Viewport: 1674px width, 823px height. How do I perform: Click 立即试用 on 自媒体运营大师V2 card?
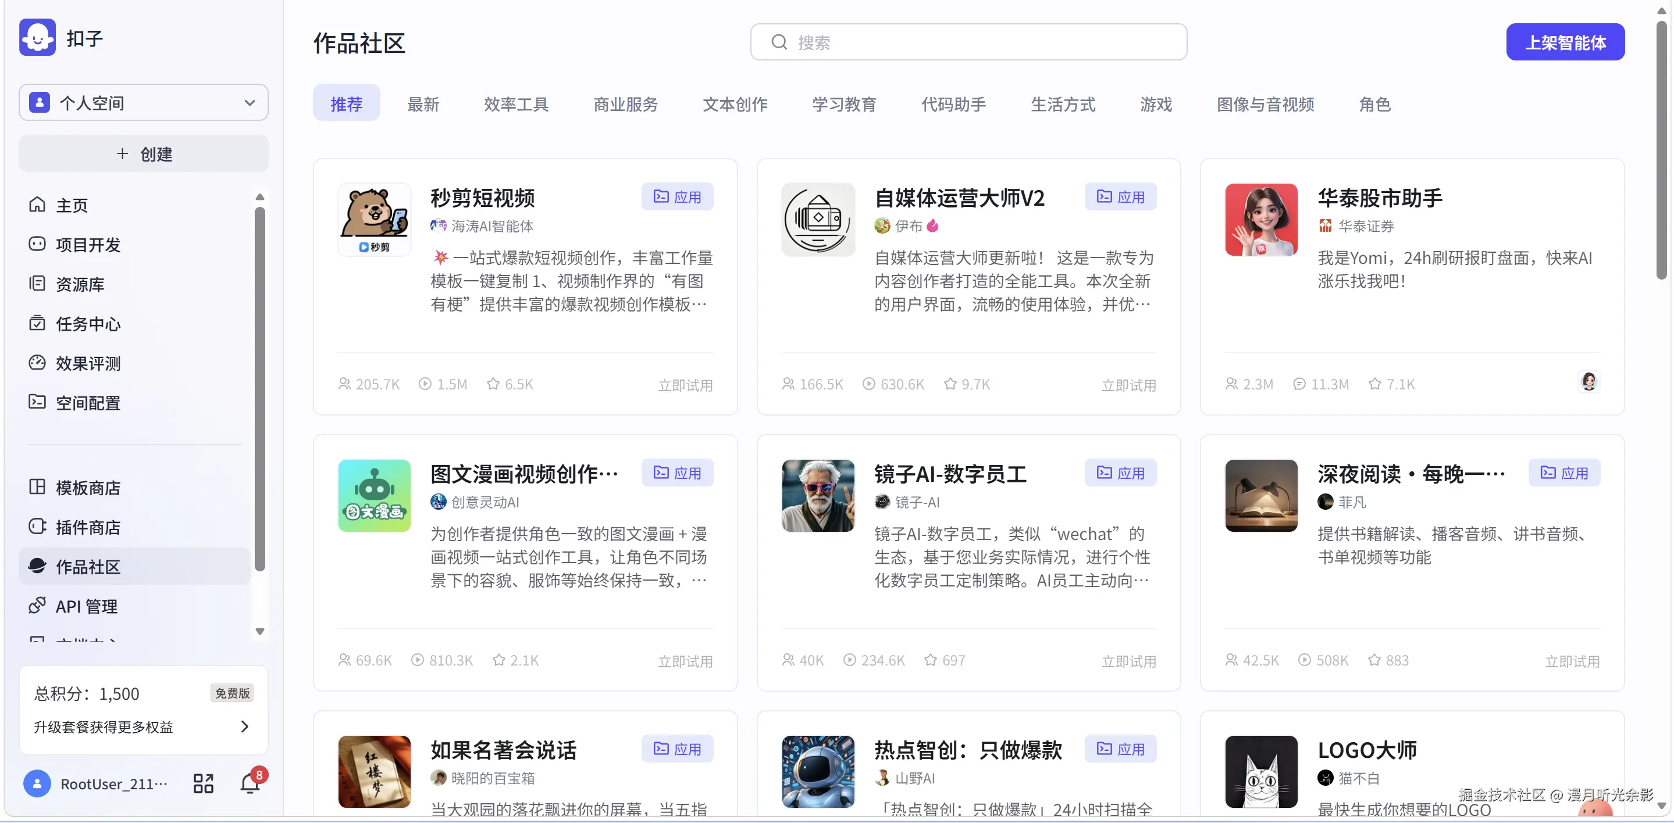pyautogui.click(x=1128, y=385)
